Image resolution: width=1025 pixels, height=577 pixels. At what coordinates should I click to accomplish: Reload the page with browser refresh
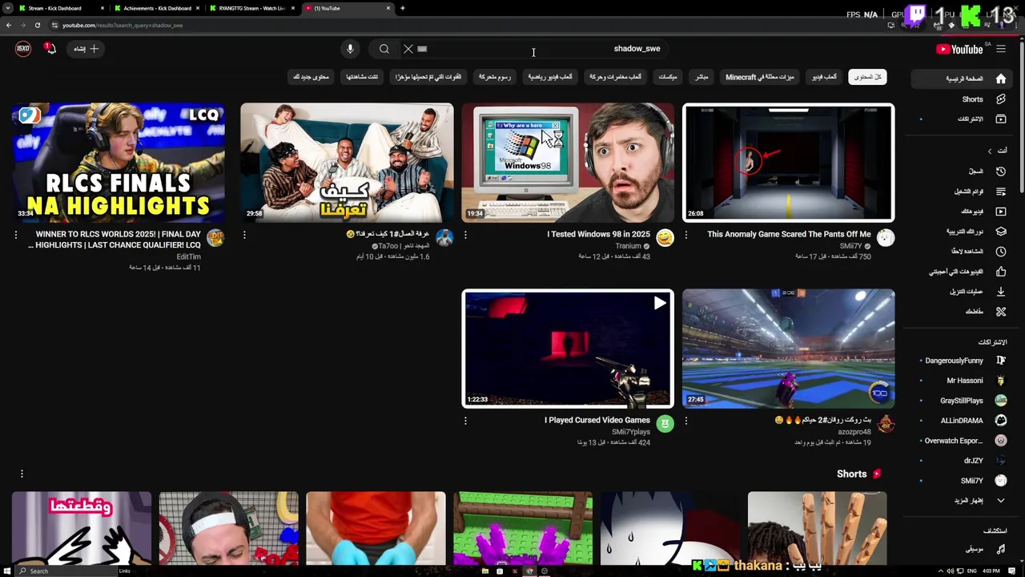[37, 25]
